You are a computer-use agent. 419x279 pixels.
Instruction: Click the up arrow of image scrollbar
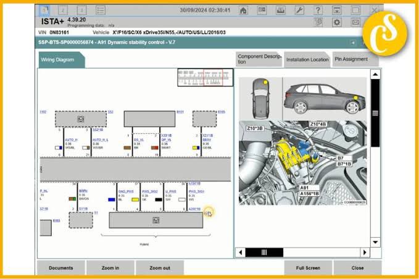(375, 74)
